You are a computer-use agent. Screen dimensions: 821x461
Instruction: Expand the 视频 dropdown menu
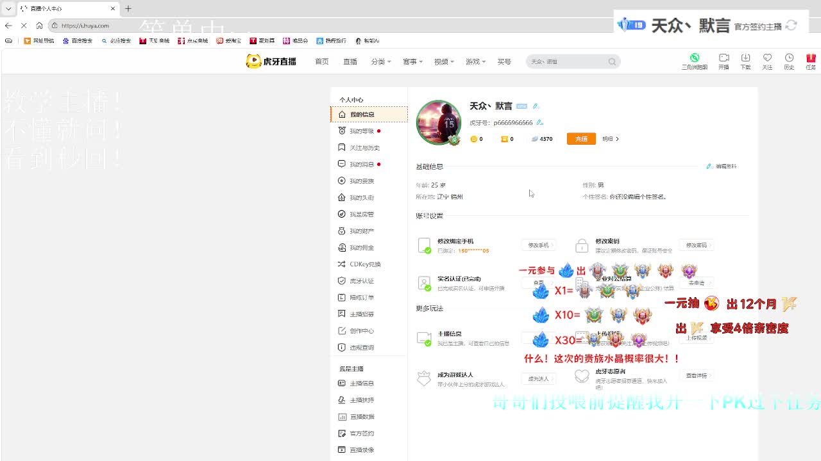pyautogui.click(x=443, y=62)
